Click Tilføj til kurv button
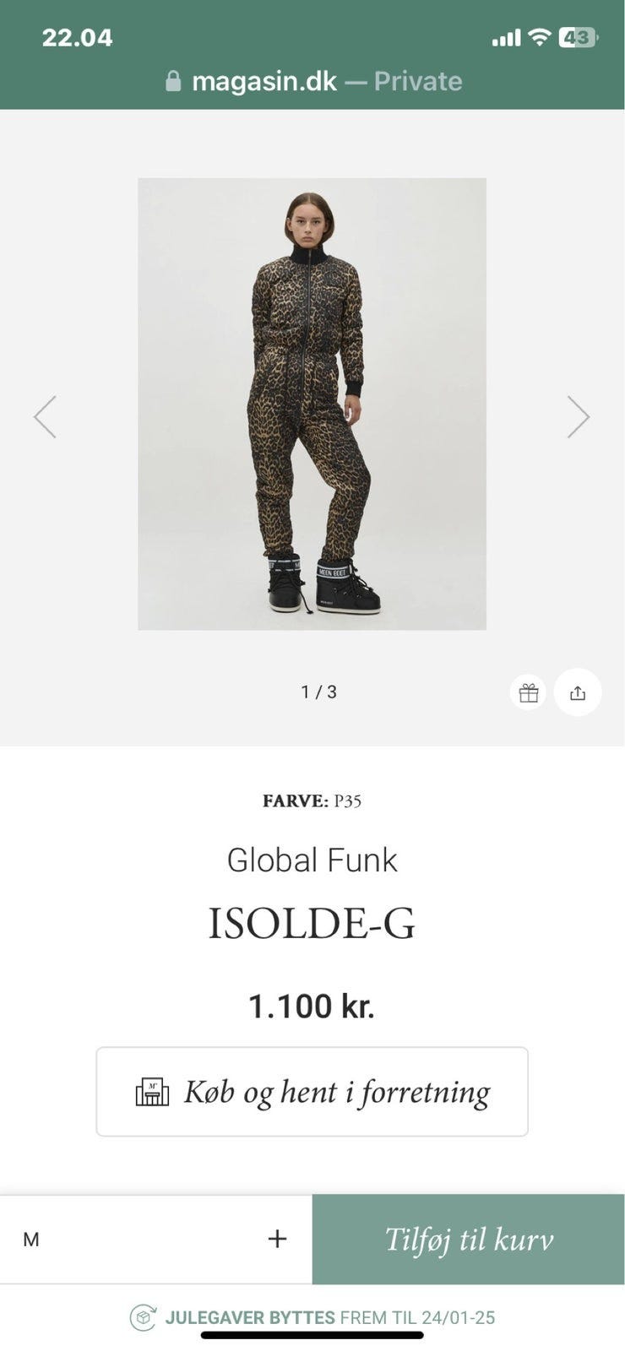Viewport: 625px width, 1351px height. [x=469, y=1239]
